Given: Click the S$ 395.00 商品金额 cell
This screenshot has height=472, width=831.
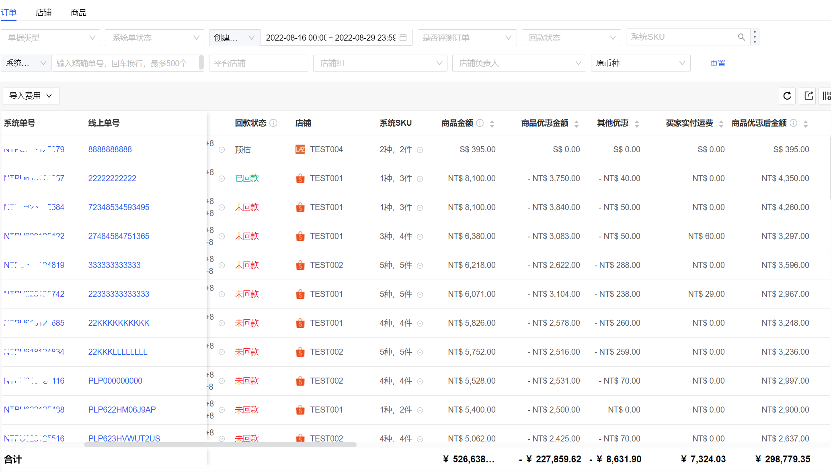Looking at the screenshot, I should pyautogui.click(x=478, y=149).
